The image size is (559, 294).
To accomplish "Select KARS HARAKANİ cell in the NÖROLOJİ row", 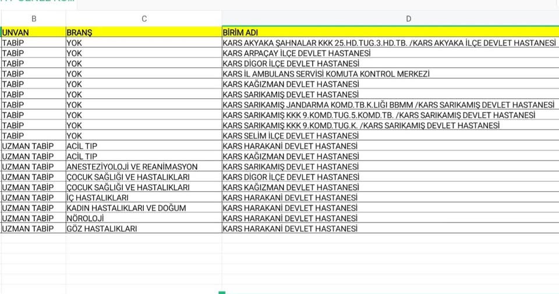I will coord(390,218).
